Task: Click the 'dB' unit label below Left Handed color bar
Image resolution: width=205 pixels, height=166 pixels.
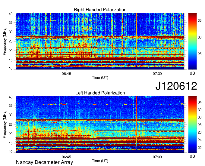Action: [192, 156]
